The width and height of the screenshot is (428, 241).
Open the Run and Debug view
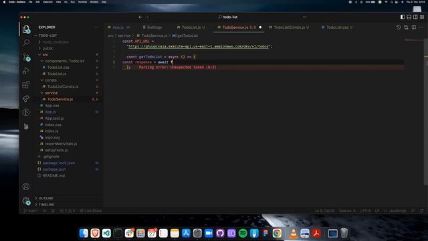coord(26,70)
